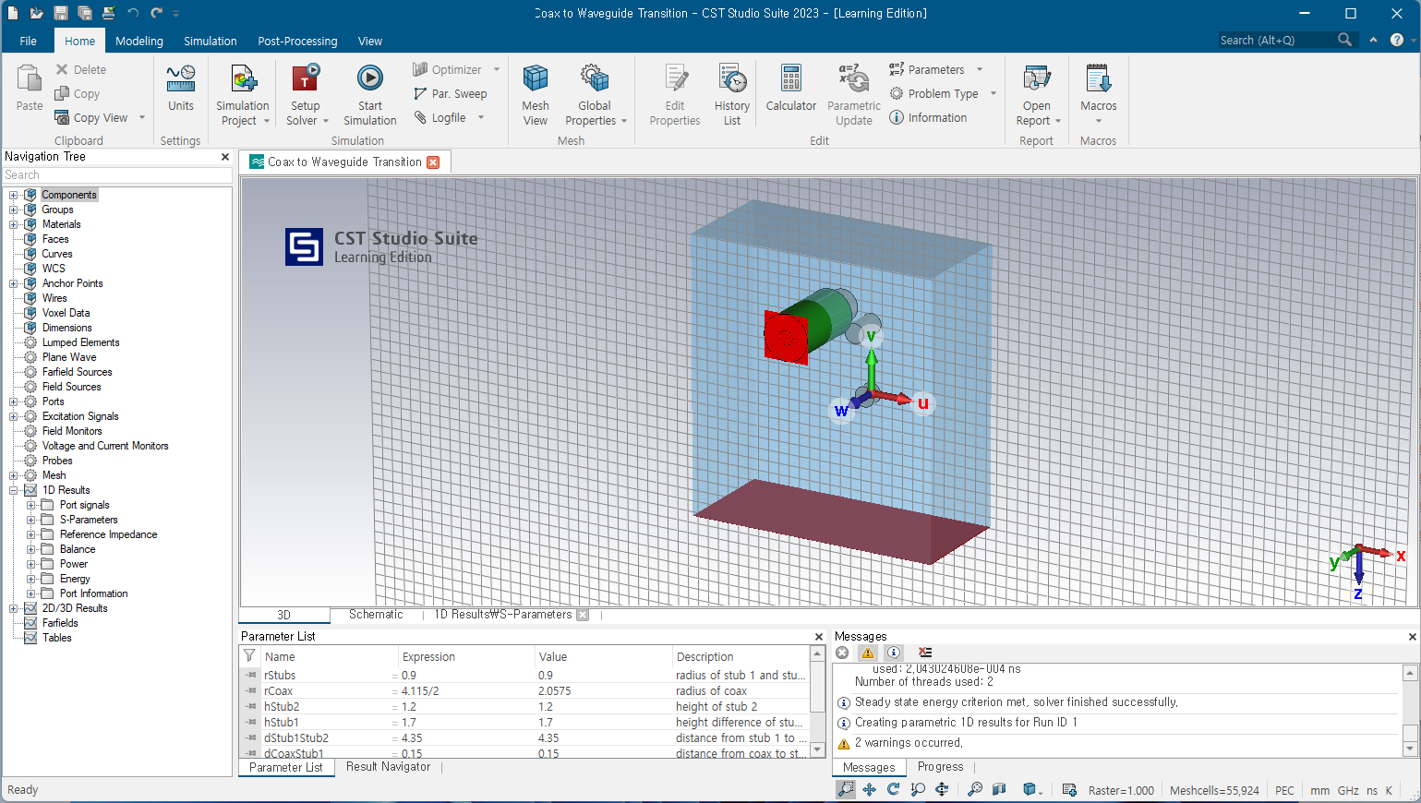
Task: Select the Lumped Elements tree item
Action: click(x=81, y=342)
